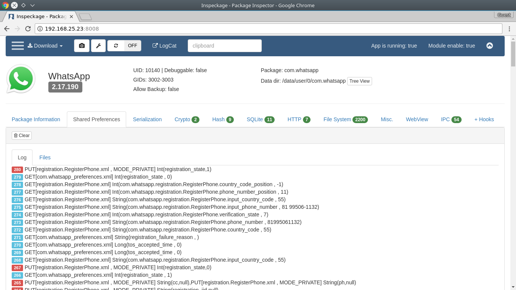The height and width of the screenshot is (290, 516).
Task: Click the refresh arrows icon
Action: 116,46
